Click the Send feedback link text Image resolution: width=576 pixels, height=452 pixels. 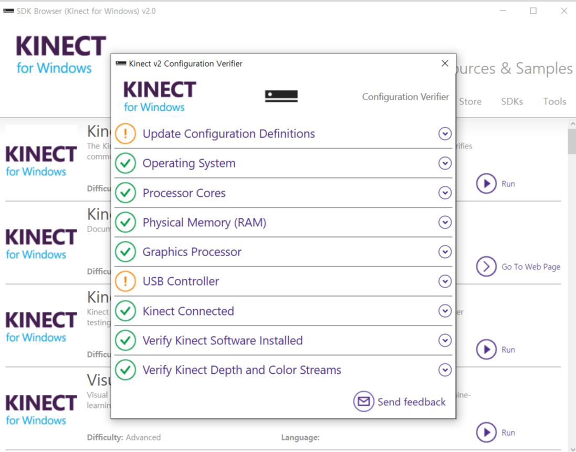pyautogui.click(x=412, y=402)
